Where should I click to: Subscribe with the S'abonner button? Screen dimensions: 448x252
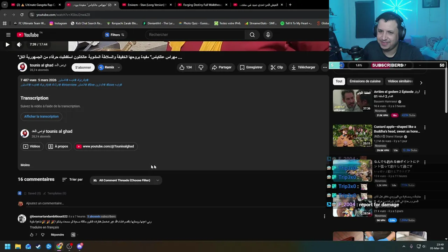click(x=83, y=67)
